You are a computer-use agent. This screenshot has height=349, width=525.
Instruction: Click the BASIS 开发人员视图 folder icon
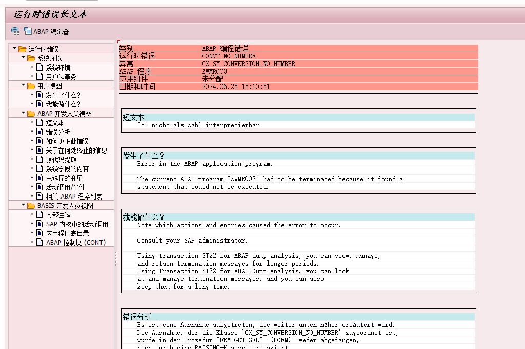tap(31, 206)
